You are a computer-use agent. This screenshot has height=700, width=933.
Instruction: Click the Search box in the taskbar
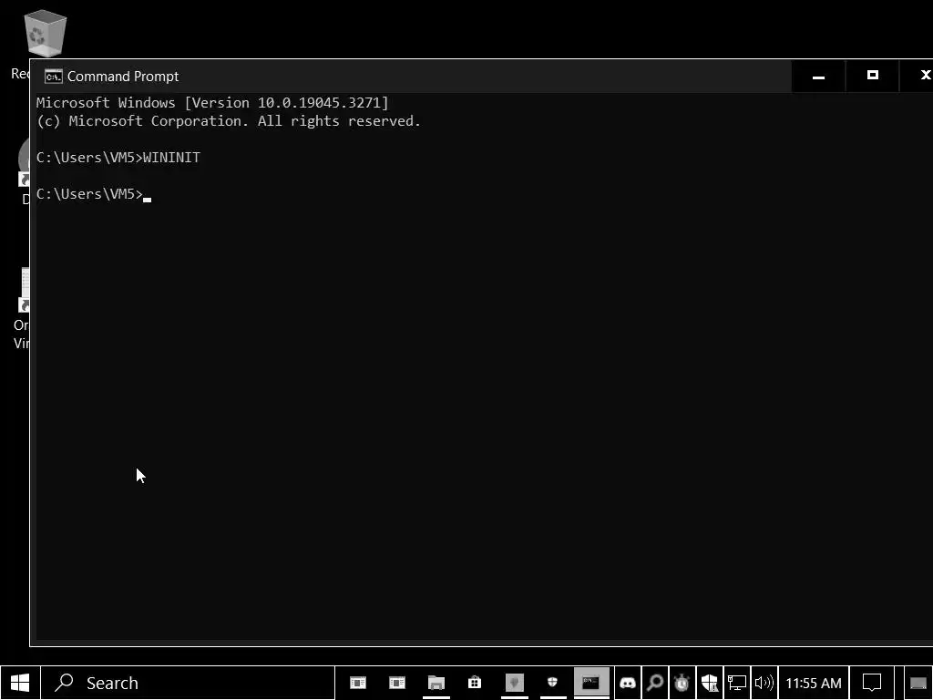click(188, 683)
